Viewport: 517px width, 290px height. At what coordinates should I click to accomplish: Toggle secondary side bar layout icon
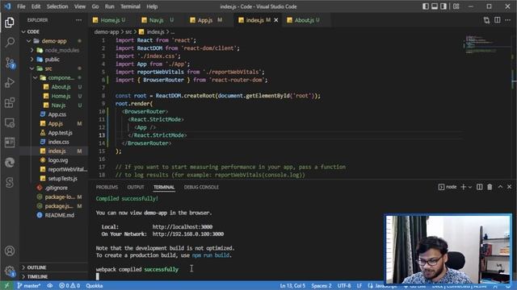(443, 6)
